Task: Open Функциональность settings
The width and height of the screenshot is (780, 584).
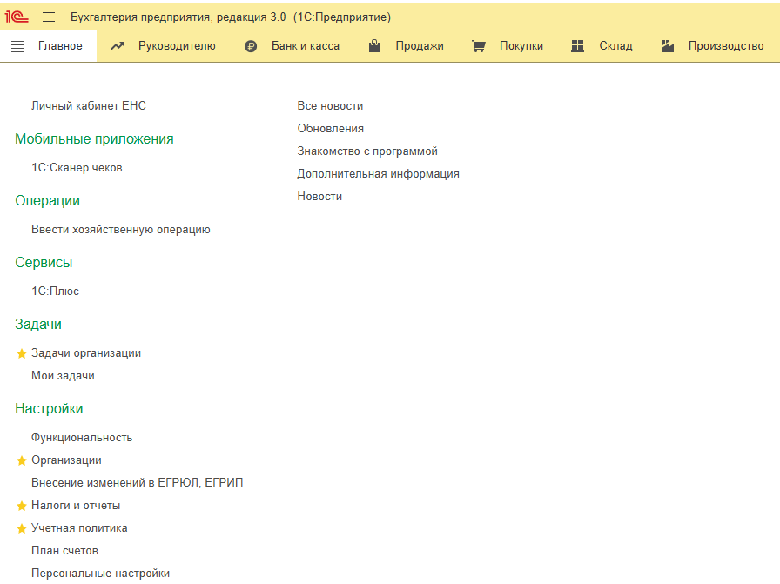Action: (82, 437)
